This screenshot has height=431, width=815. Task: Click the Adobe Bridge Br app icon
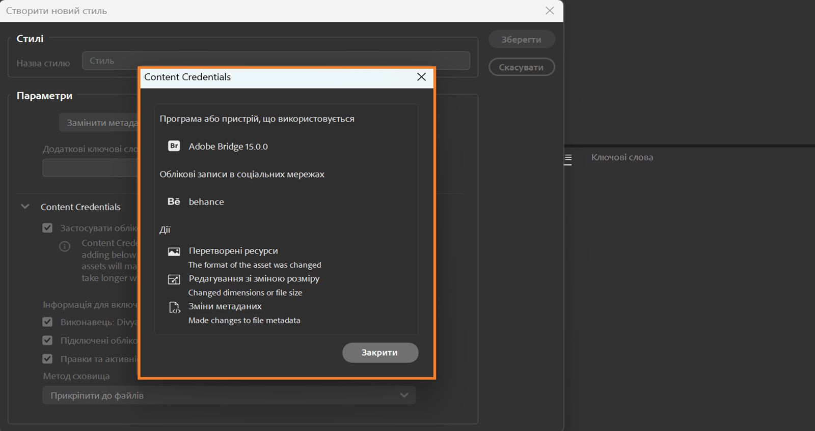(174, 146)
